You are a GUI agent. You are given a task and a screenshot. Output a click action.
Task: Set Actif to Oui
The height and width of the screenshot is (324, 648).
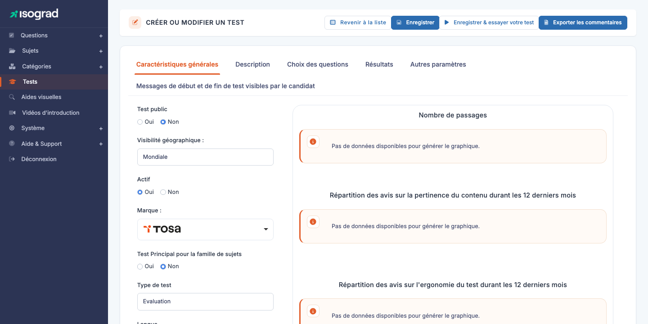coord(140,192)
